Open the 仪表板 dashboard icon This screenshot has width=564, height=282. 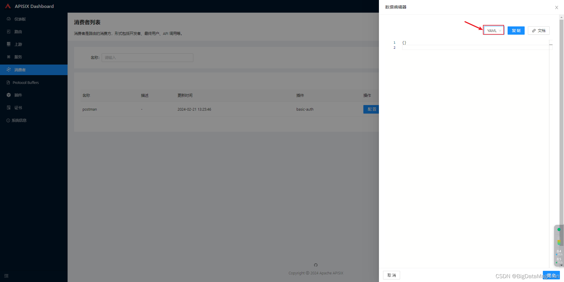(x=9, y=19)
